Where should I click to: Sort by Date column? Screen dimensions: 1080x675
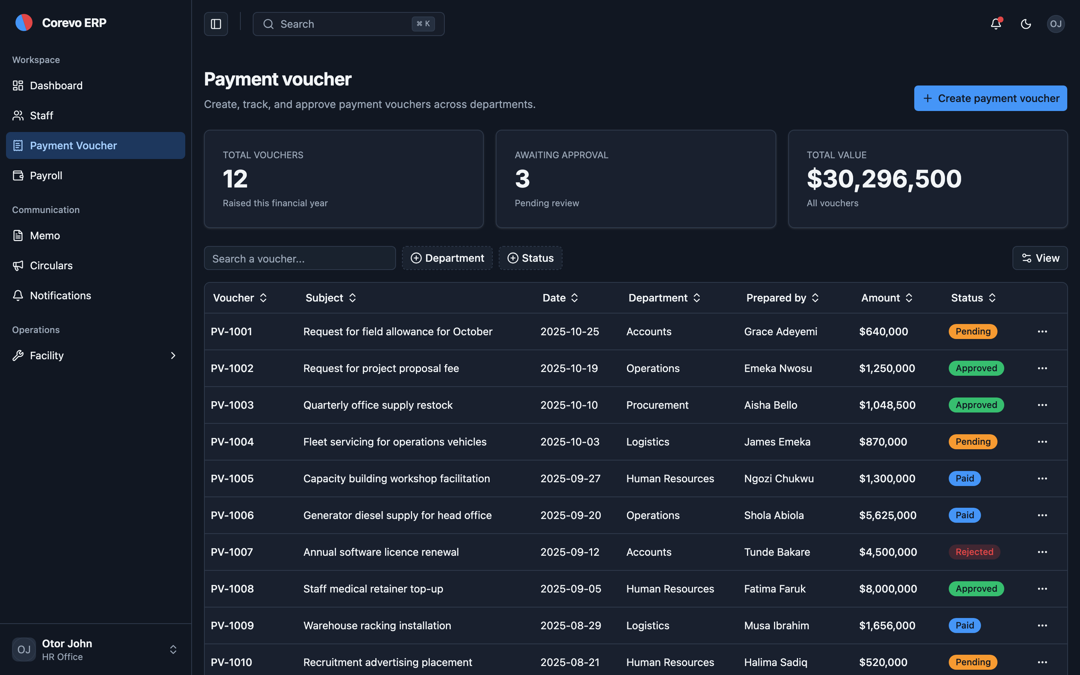click(561, 298)
